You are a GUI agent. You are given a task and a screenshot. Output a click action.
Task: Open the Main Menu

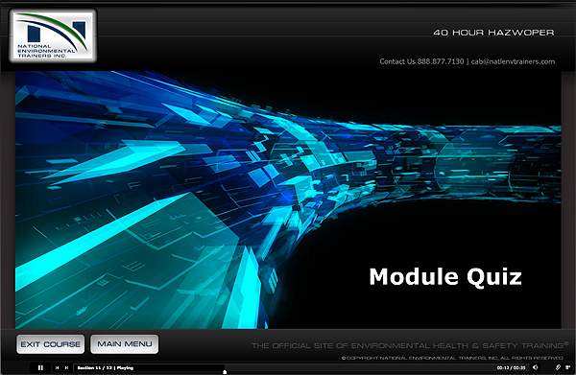125,344
